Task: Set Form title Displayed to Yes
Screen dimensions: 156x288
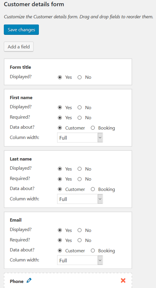Action: click(x=60, y=77)
